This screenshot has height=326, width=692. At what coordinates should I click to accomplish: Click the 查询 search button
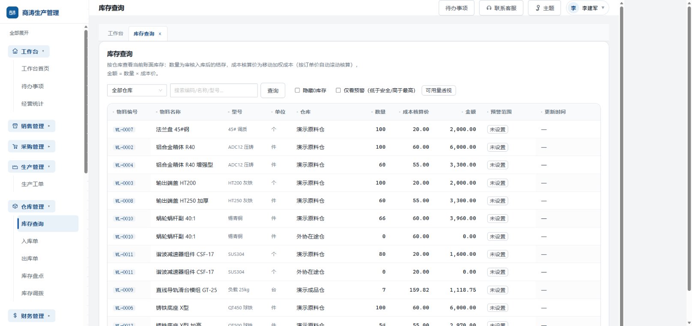[273, 90]
